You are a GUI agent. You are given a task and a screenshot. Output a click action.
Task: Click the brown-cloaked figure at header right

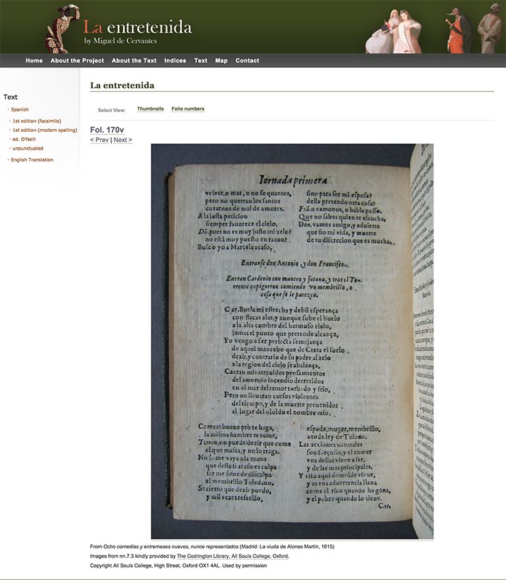click(x=490, y=28)
